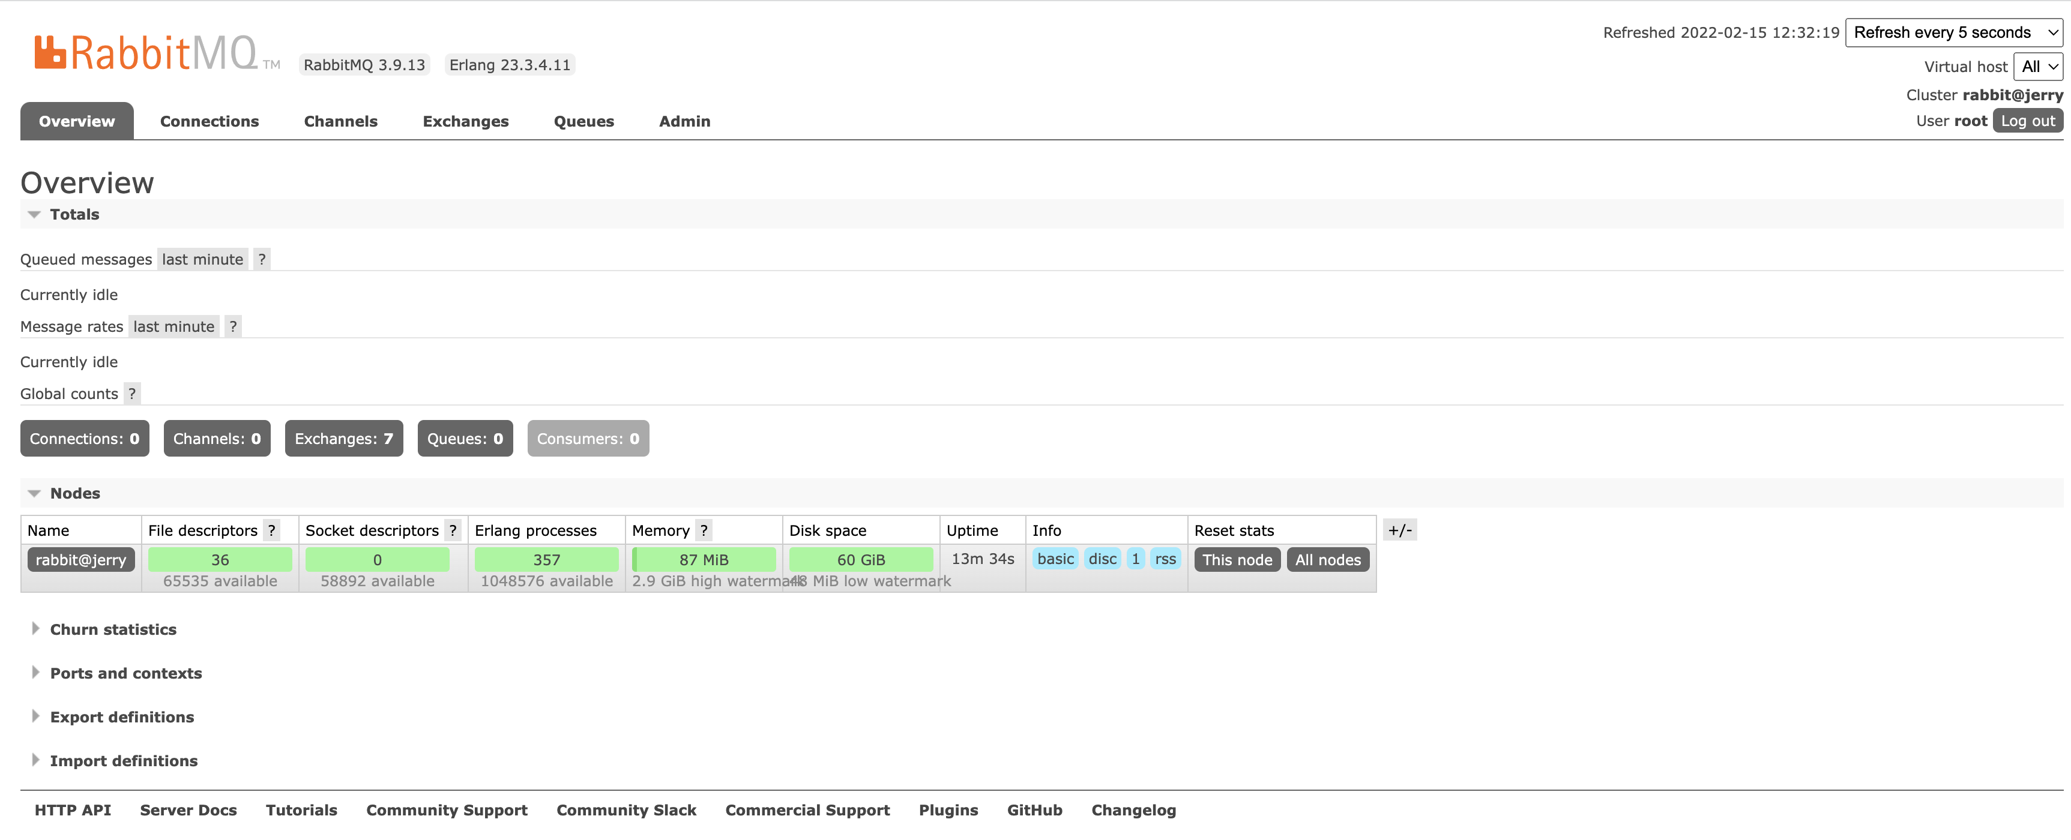Switch to the Queues tab
The image size is (2071, 840).
click(583, 121)
